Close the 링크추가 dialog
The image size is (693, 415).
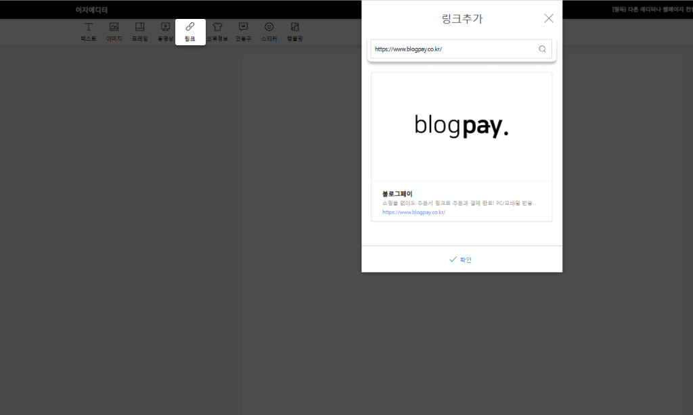(x=548, y=18)
